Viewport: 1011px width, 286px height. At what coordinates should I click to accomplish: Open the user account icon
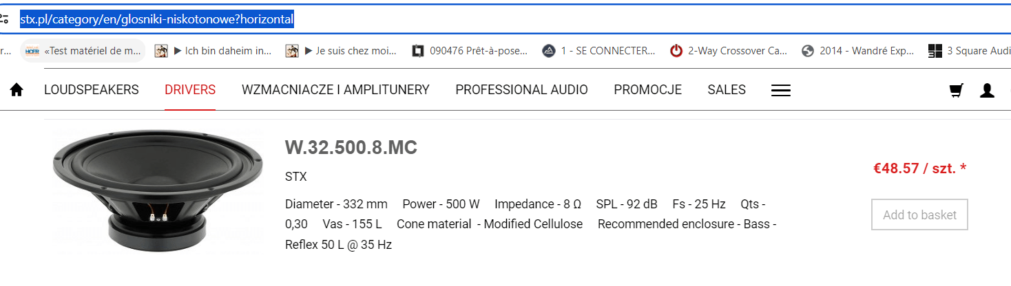coord(987,91)
